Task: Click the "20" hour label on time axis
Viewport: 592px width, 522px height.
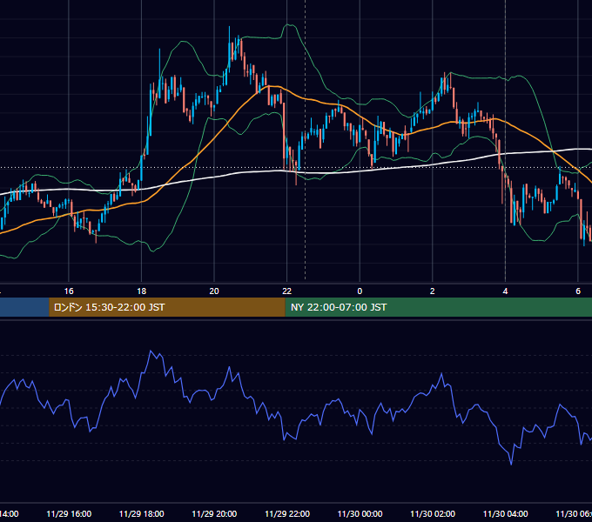Action: click(x=214, y=291)
